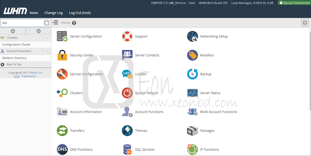This screenshot has height=156, width=311.
Task: Click the collapse all up-arrow button
Action: [13, 31]
